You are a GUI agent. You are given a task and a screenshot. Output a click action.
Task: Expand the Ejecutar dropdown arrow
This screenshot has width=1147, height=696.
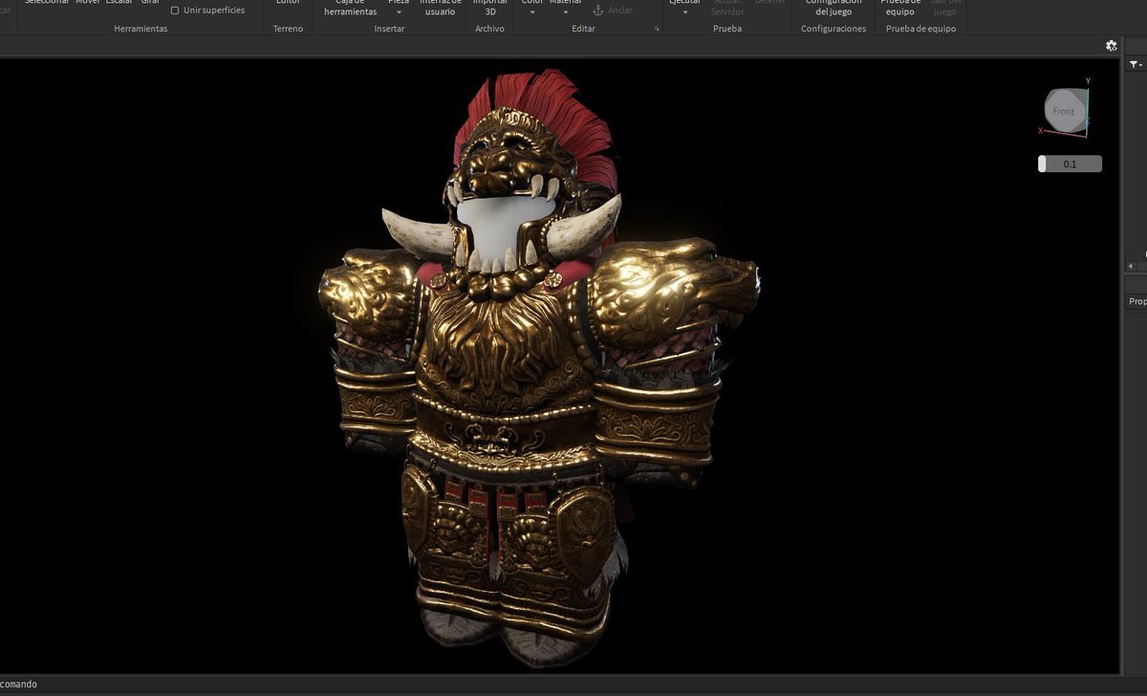coord(684,12)
